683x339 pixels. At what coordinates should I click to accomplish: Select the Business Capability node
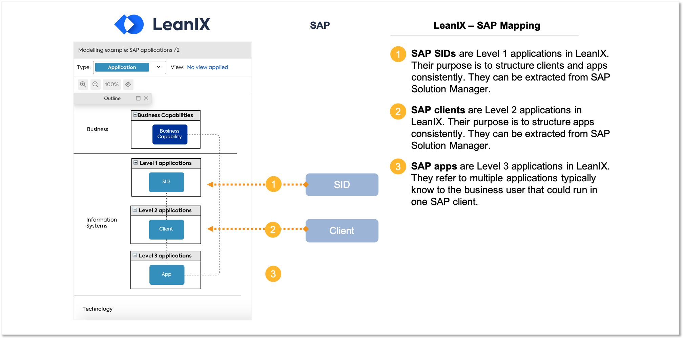point(170,134)
